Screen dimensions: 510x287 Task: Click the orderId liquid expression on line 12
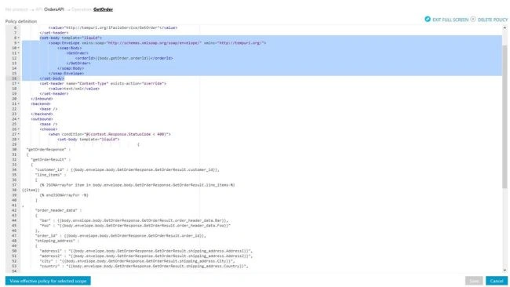click(x=122, y=58)
